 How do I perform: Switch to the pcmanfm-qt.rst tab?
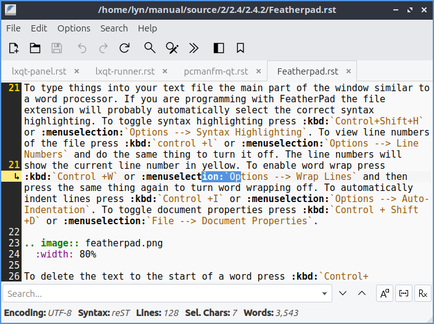point(216,71)
